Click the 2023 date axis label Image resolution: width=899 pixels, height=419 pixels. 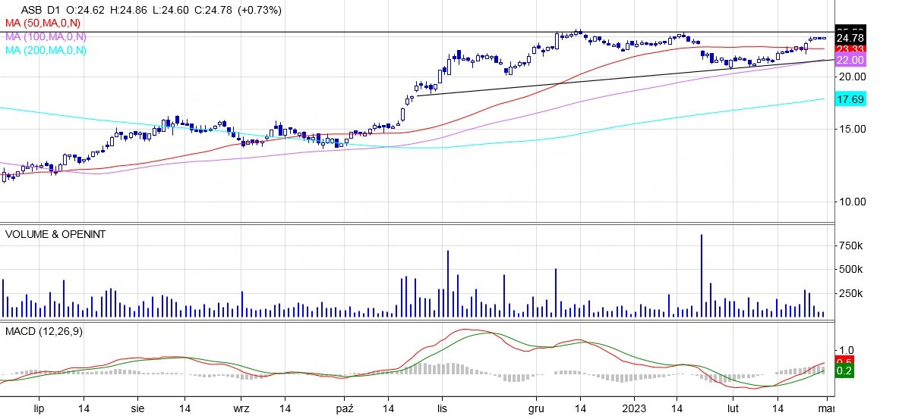pyautogui.click(x=633, y=408)
